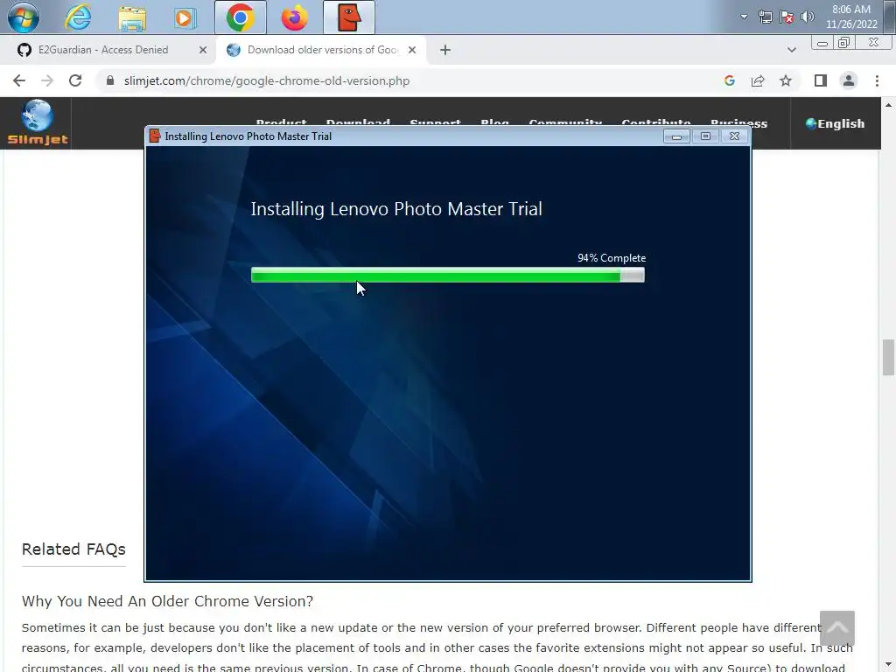
Task: View site information lock icon
Action: (x=110, y=80)
